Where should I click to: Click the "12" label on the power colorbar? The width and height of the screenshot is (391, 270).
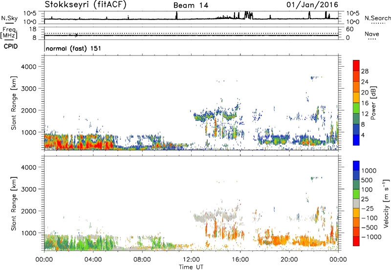point(365,114)
